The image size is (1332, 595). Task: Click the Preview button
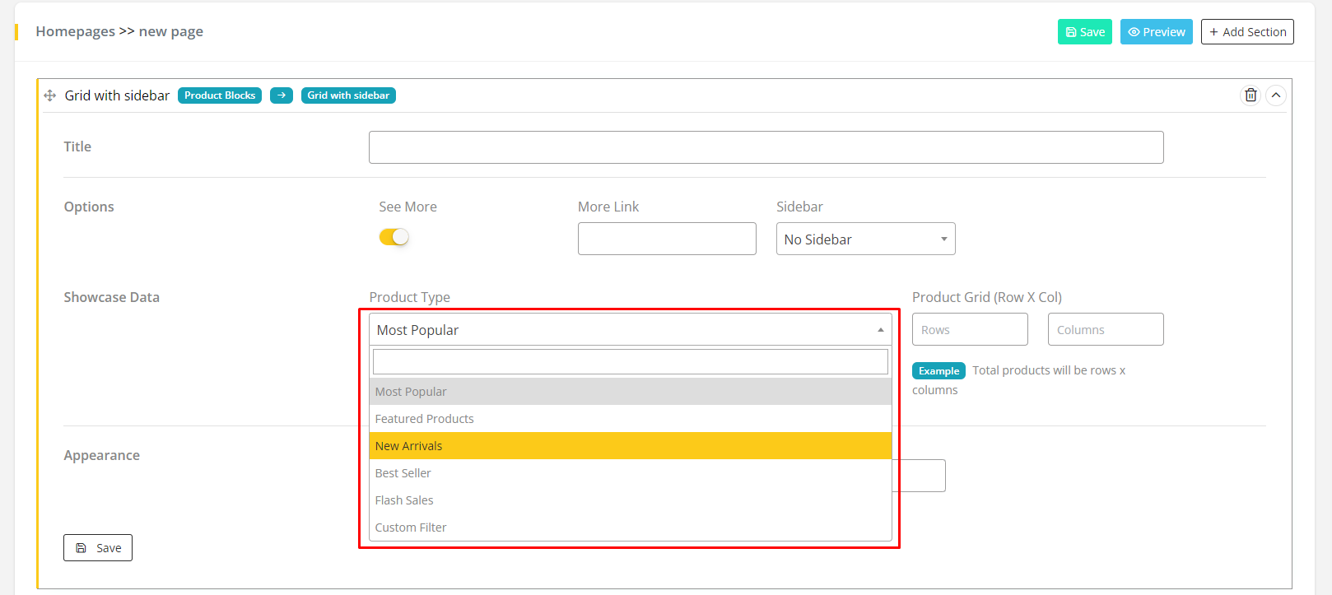point(1156,32)
